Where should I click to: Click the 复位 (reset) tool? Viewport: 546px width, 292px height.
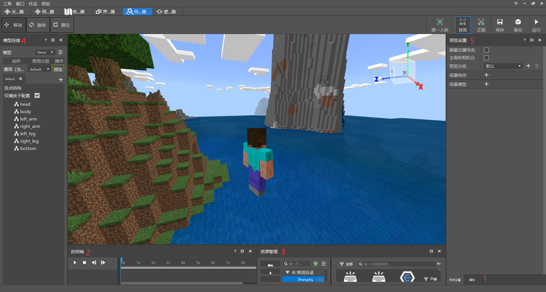(62, 25)
